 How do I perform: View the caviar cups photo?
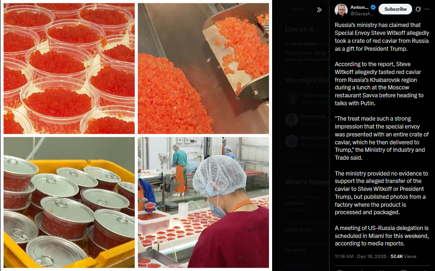pyautogui.click(x=69, y=68)
